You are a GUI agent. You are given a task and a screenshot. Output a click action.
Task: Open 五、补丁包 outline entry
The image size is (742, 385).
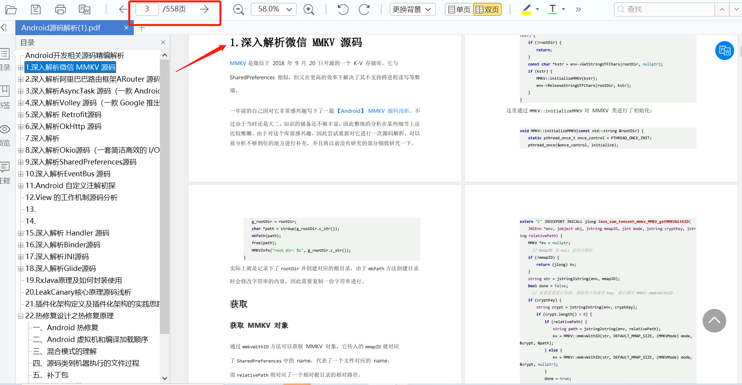point(51,375)
